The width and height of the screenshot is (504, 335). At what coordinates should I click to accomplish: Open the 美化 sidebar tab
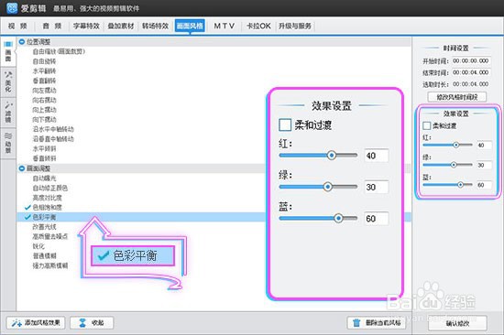tap(8, 82)
